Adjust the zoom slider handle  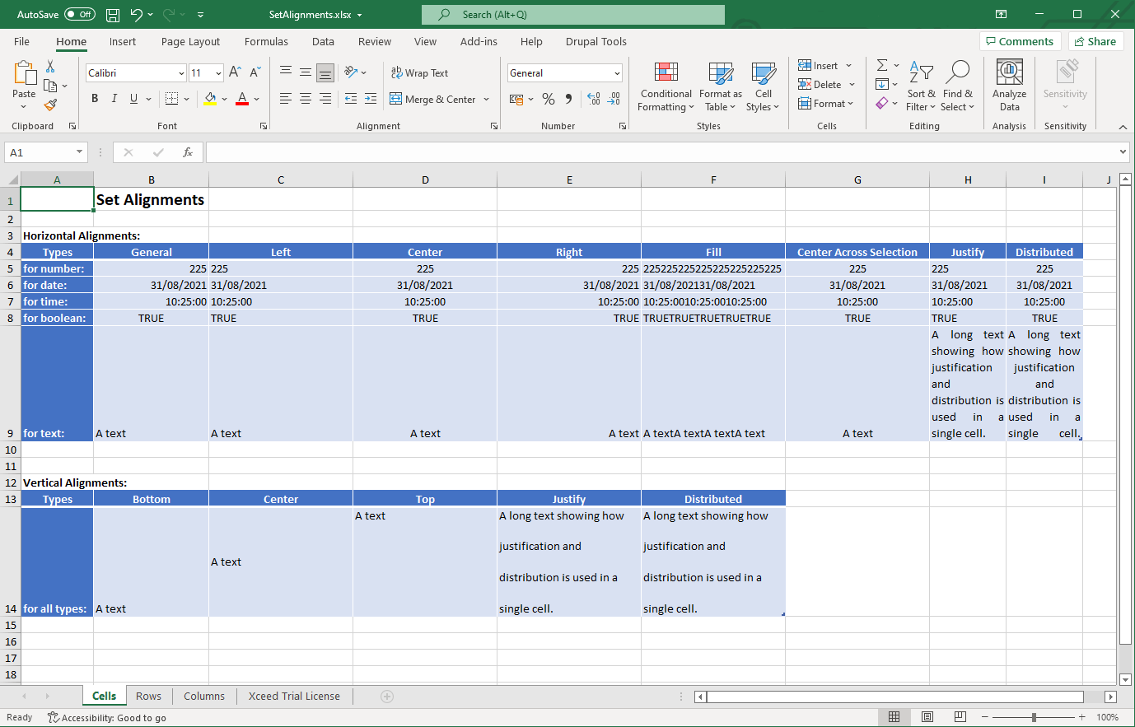[x=1034, y=717]
